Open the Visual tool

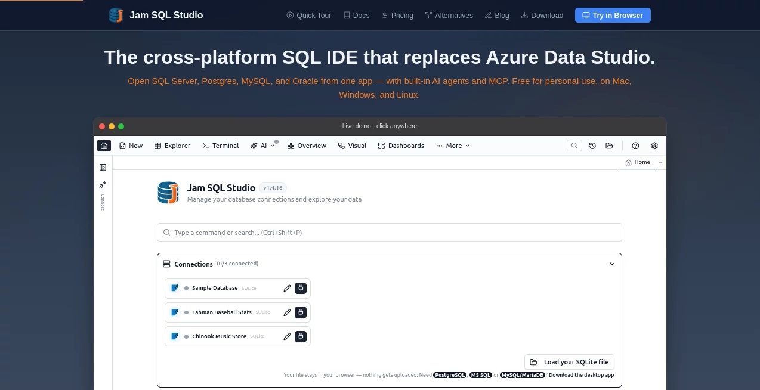[352, 146]
